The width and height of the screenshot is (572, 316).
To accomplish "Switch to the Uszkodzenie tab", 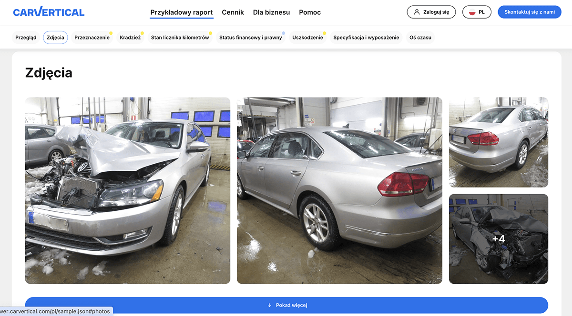I will tap(307, 38).
